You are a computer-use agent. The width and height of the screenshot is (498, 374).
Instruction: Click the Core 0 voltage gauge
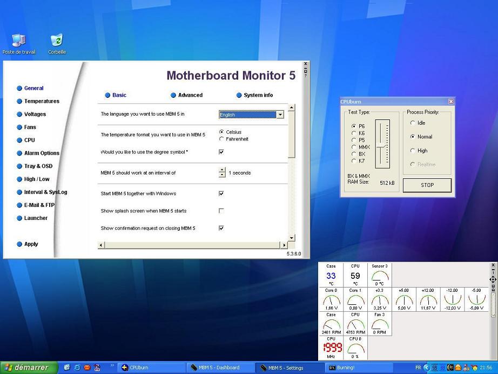click(331, 299)
